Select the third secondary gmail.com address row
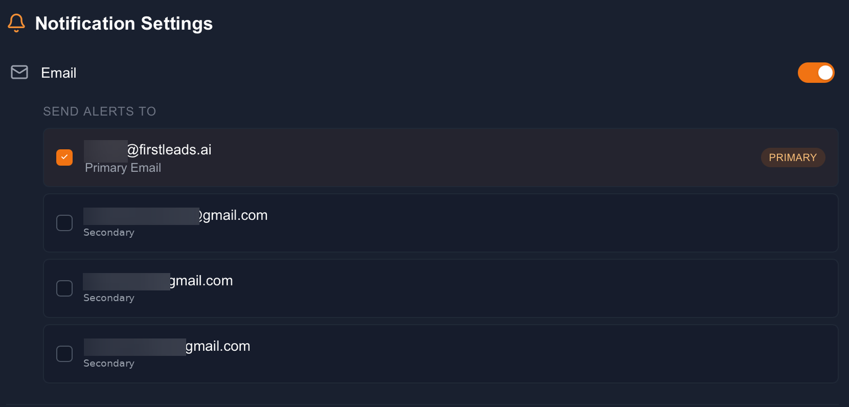Viewport: 849px width, 407px height. (440, 353)
